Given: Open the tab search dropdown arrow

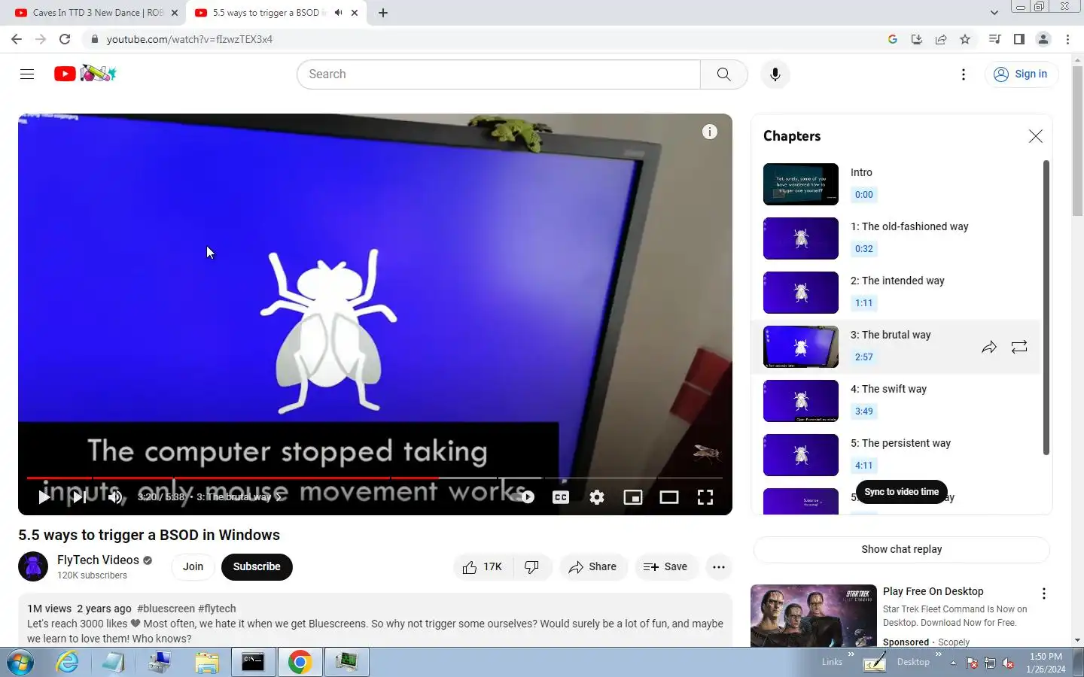Looking at the screenshot, I should coord(994,13).
